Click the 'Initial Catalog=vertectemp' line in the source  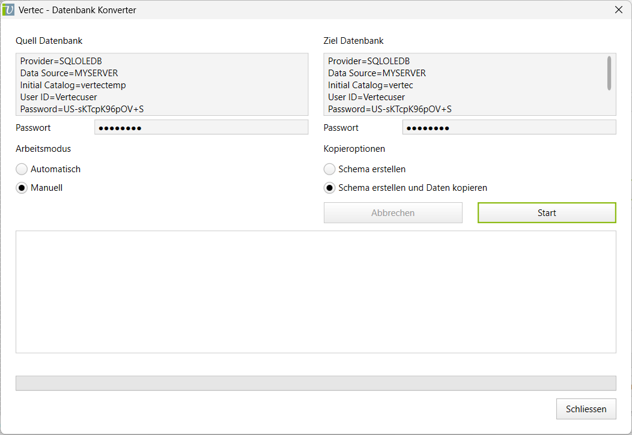[73, 85]
